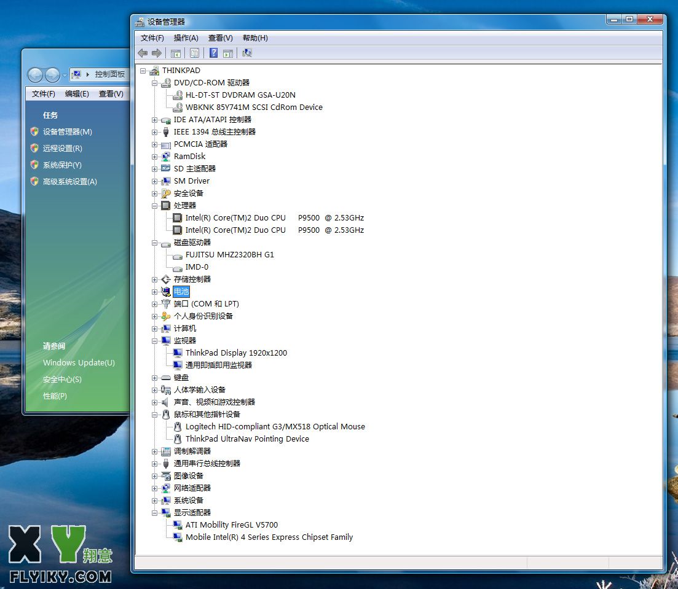
Task: Collapse the 监视器 branch
Action: pos(154,341)
